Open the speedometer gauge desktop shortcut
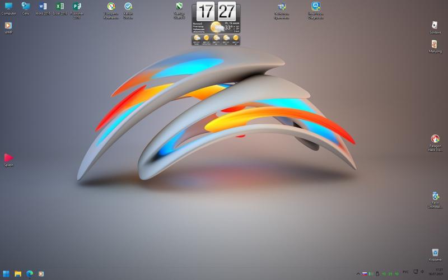448x280 pixels. pyautogui.click(x=111, y=10)
